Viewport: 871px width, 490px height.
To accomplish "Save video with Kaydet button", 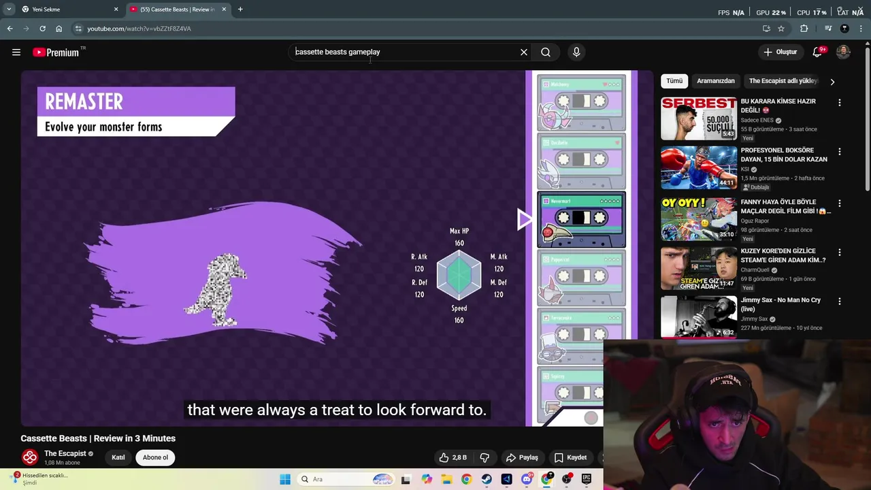I will [570, 457].
